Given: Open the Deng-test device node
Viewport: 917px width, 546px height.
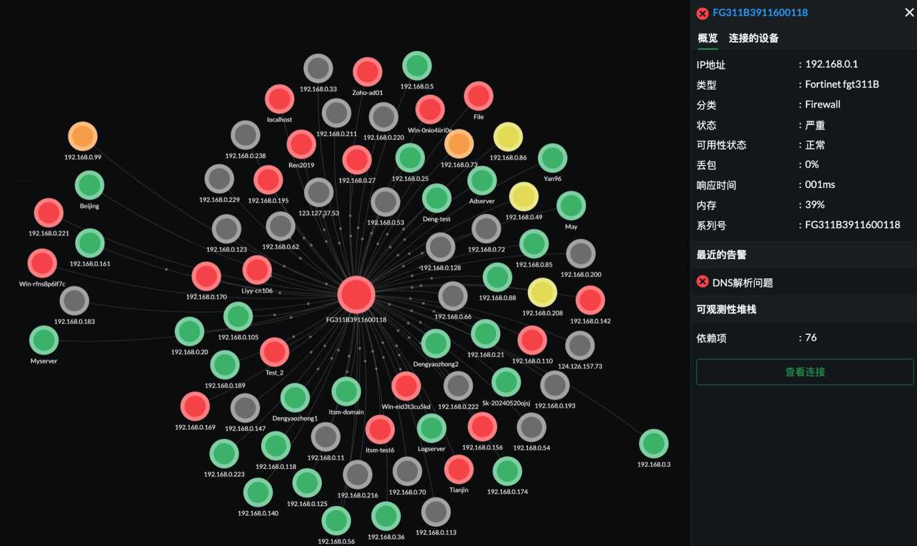Looking at the screenshot, I should [x=436, y=198].
